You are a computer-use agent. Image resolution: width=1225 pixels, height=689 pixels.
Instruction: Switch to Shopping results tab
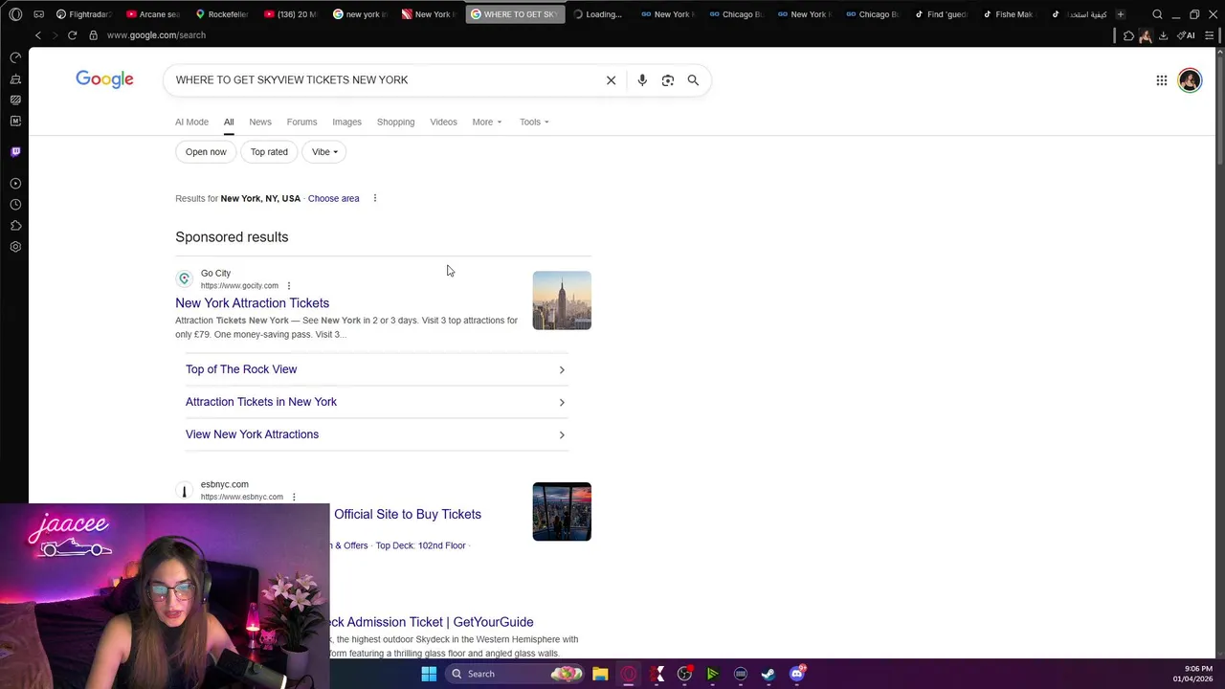[x=395, y=122]
